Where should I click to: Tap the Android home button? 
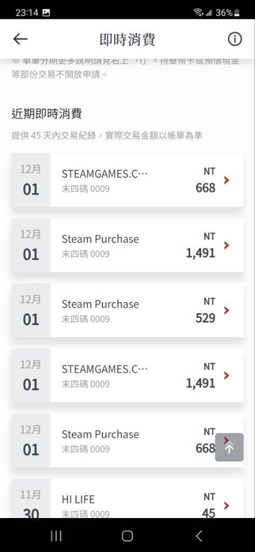point(127,536)
